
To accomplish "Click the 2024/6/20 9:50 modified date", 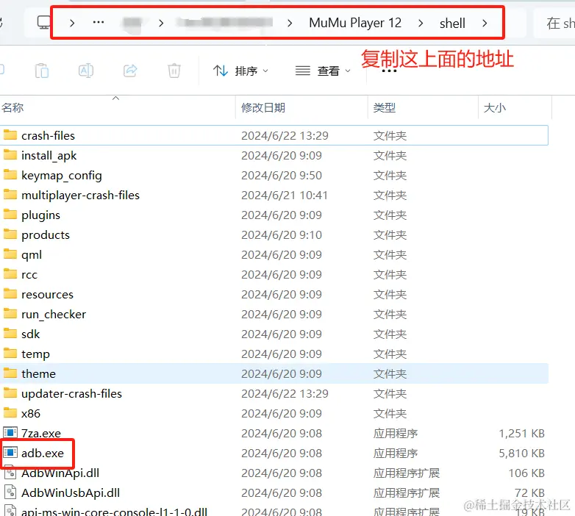I will click(x=282, y=176).
